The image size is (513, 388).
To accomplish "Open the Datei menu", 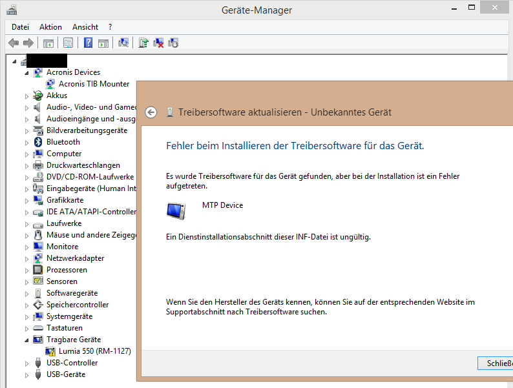I will tap(20, 27).
